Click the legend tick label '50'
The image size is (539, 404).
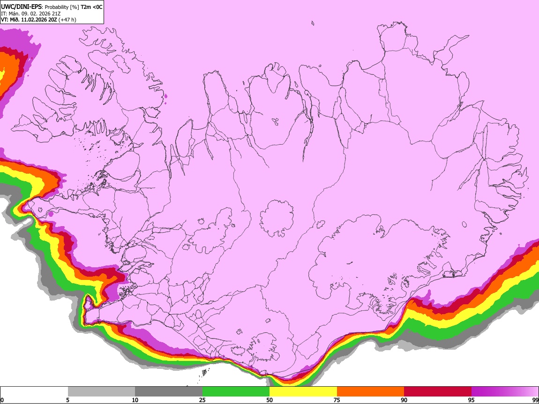coord(269,400)
